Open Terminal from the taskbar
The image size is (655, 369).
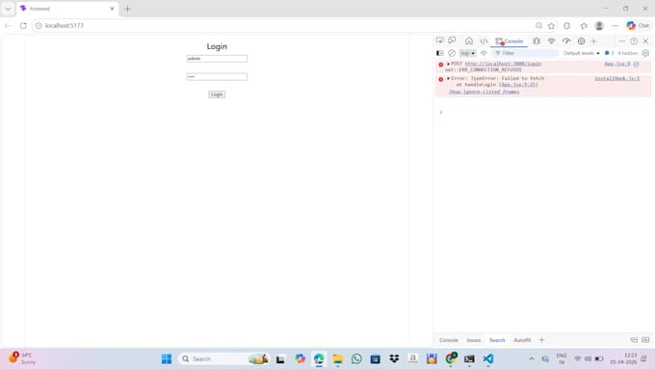[x=469, y=358]
